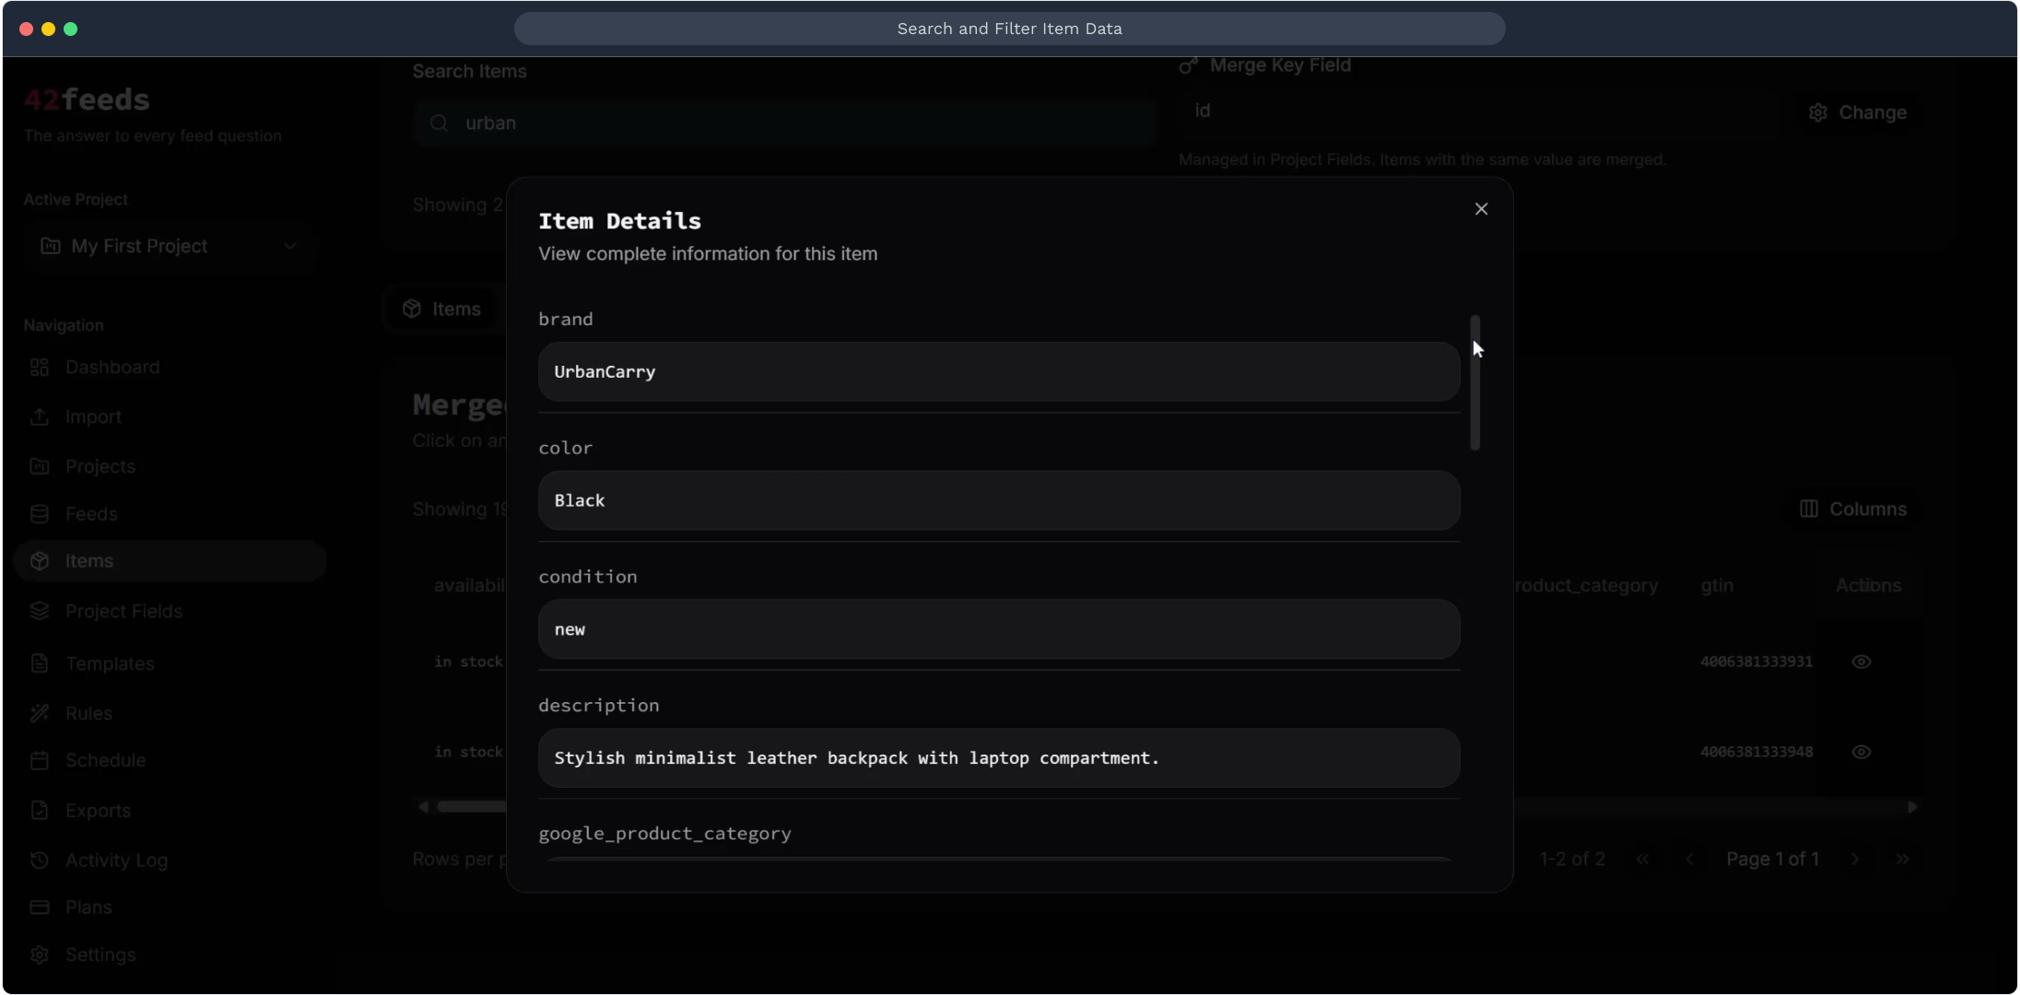
Task: Switch to the Items tab
Action: 443,310
